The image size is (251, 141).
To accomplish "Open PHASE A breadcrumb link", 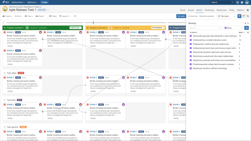I will coord(37,7).
